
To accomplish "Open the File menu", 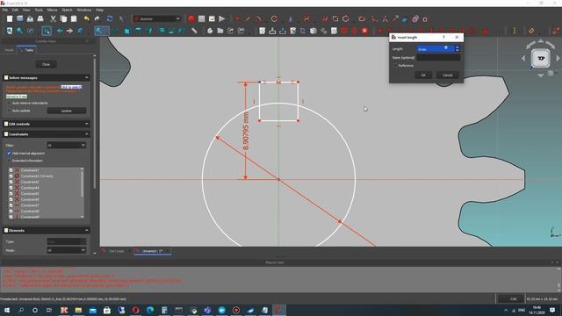I will [5, 10].
